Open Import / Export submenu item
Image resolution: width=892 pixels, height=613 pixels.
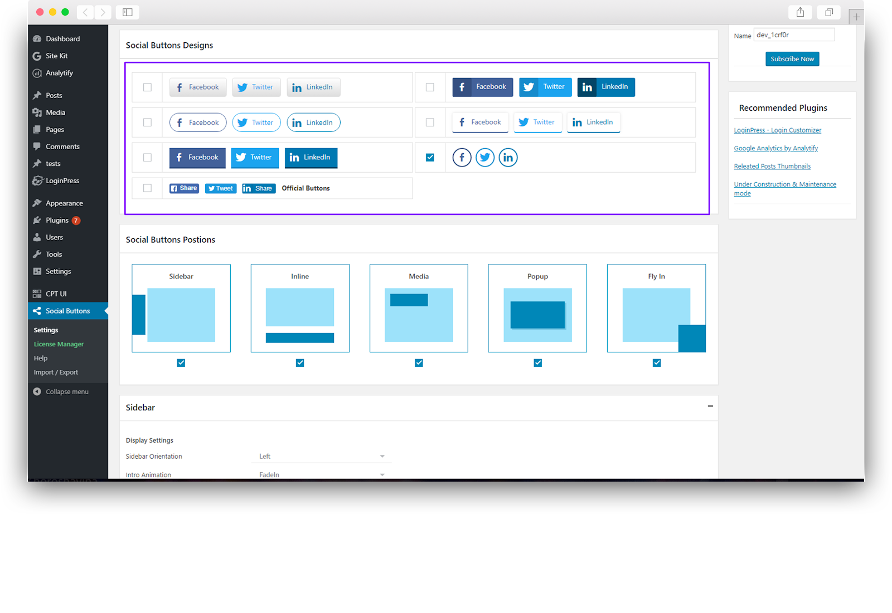pos(56,372)
